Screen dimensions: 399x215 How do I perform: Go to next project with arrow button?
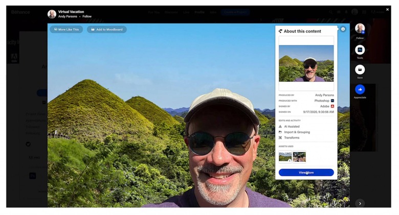(x=360, y=203)
